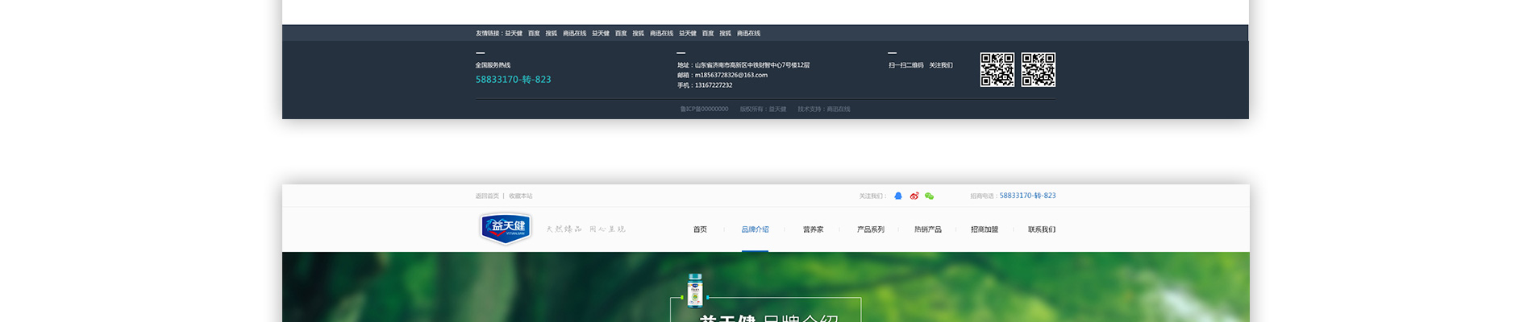Open the green WeChat icon
Screen dimensions: 1532x322
(x=929, y=196)
